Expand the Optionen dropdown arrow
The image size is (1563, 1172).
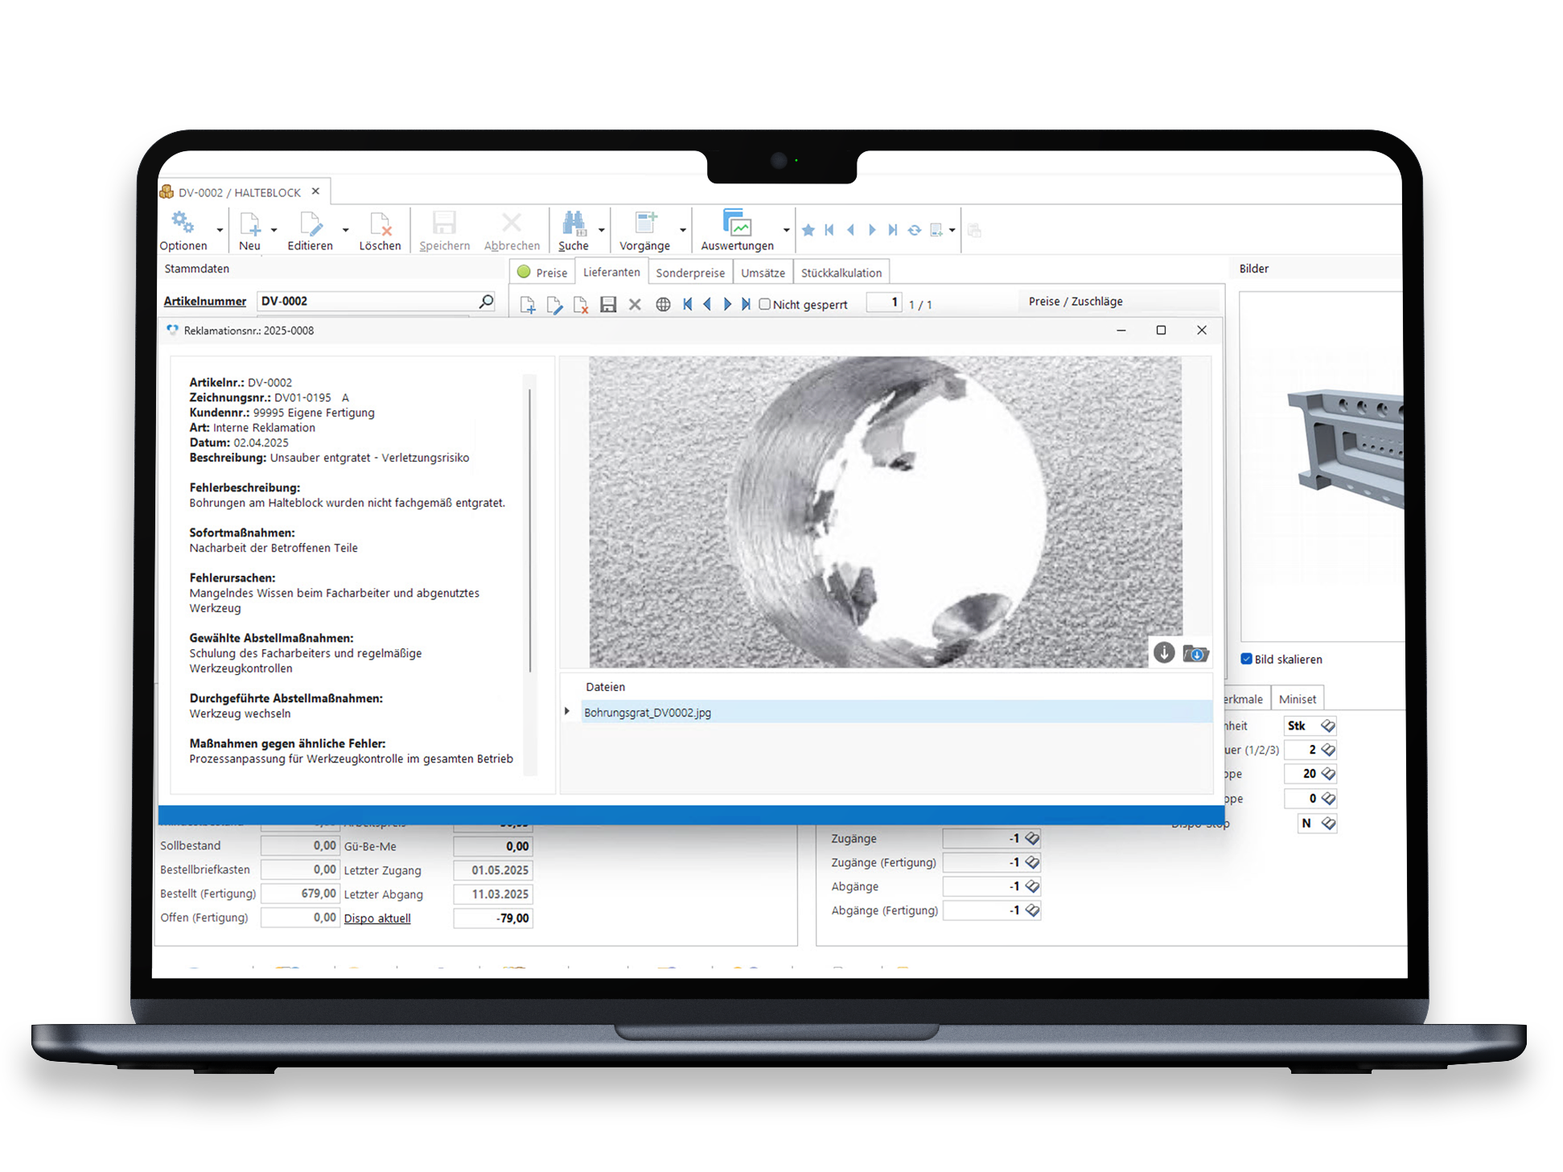pos(220,230)
